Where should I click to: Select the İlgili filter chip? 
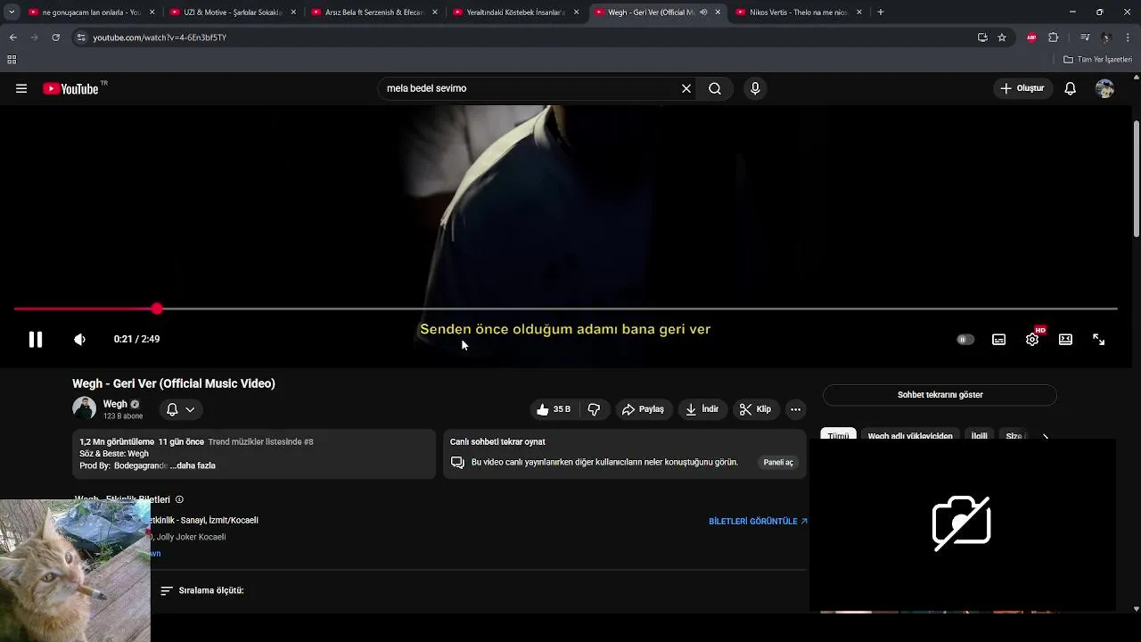point(979,435)
